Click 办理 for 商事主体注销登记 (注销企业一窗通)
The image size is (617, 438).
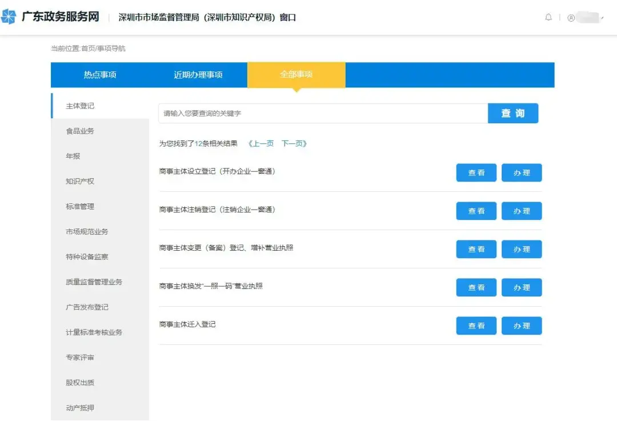click(x=521, y=211)
